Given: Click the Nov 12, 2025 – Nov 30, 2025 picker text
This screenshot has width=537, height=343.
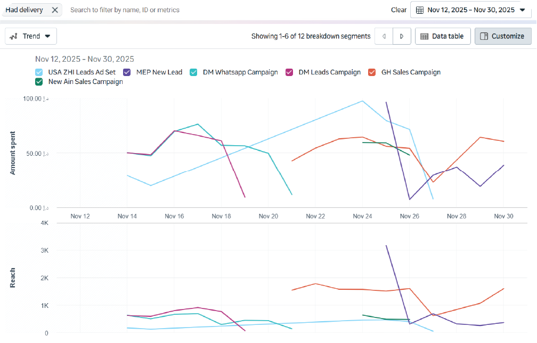Looking at the screenshot, I should (x=471, y=10).
